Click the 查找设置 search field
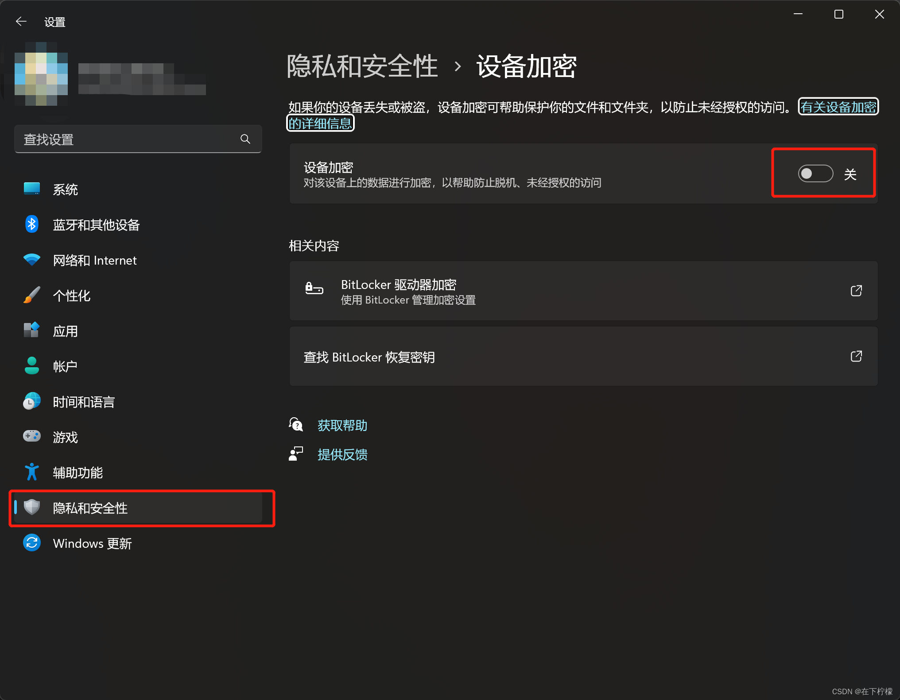Image resolution: width=900 pixels, height=700 pixels. 128,139
